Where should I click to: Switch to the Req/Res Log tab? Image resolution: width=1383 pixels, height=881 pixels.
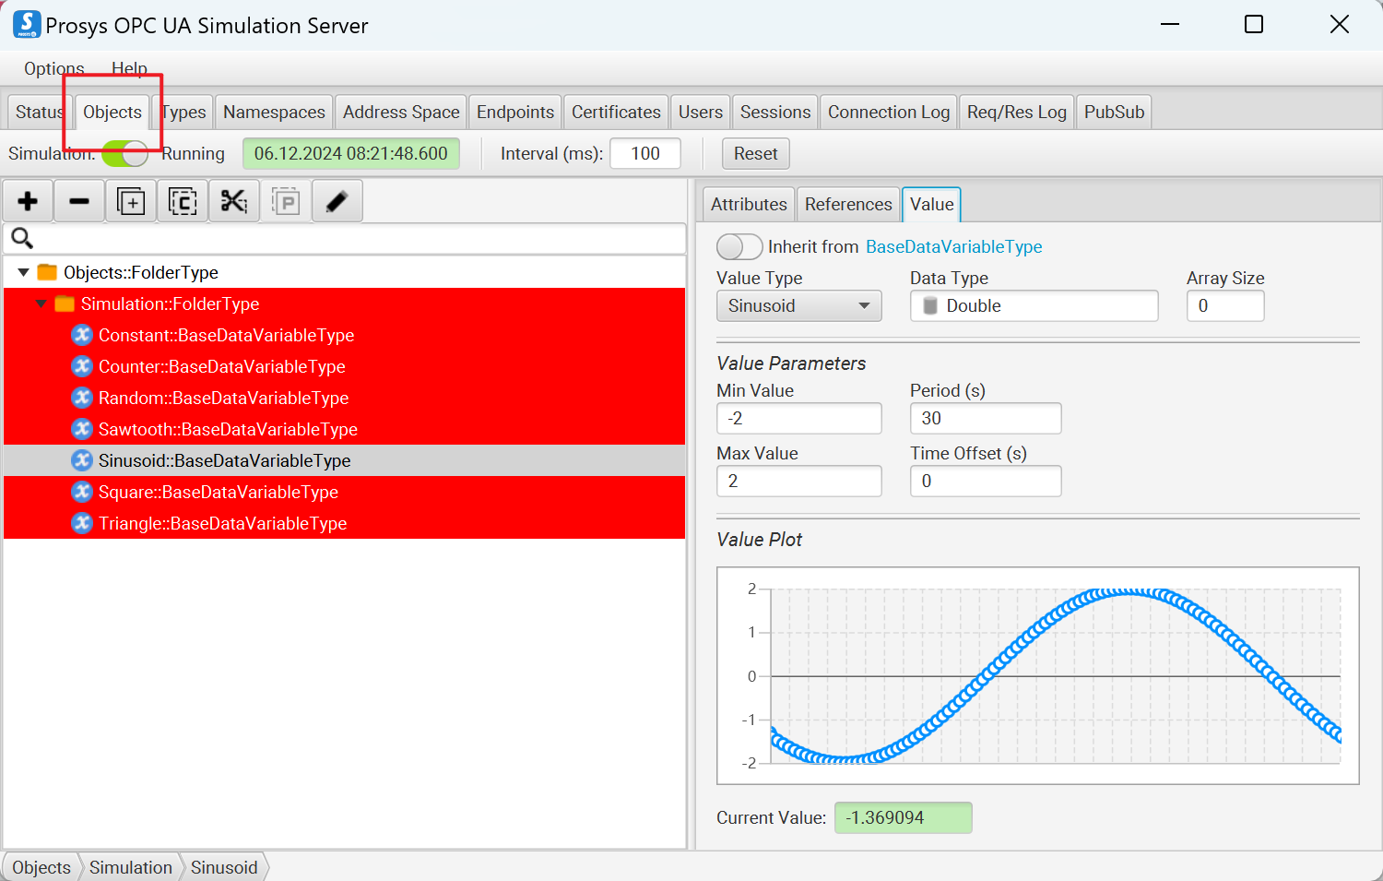(1017, 112)
